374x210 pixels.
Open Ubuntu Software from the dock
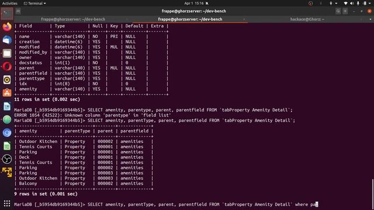pyautogui.click(x=7, y=93)
